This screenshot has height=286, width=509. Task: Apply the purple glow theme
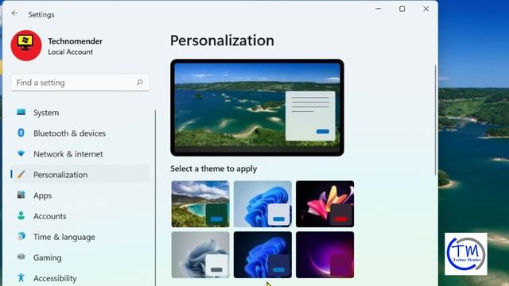(x=325, y=255)
